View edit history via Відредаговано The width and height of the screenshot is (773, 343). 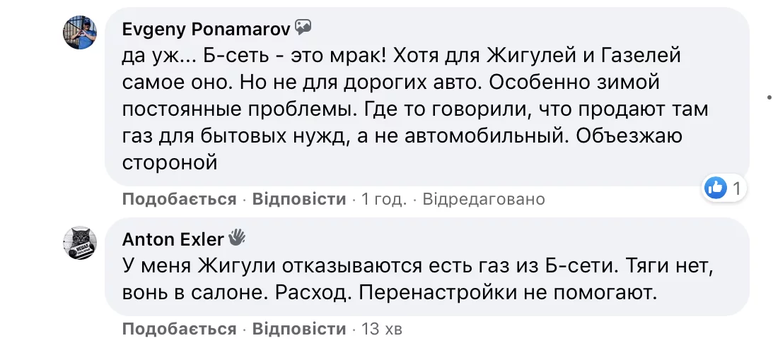(484, 199)
